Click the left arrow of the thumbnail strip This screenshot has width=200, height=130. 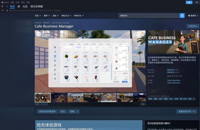coord(37,104)
